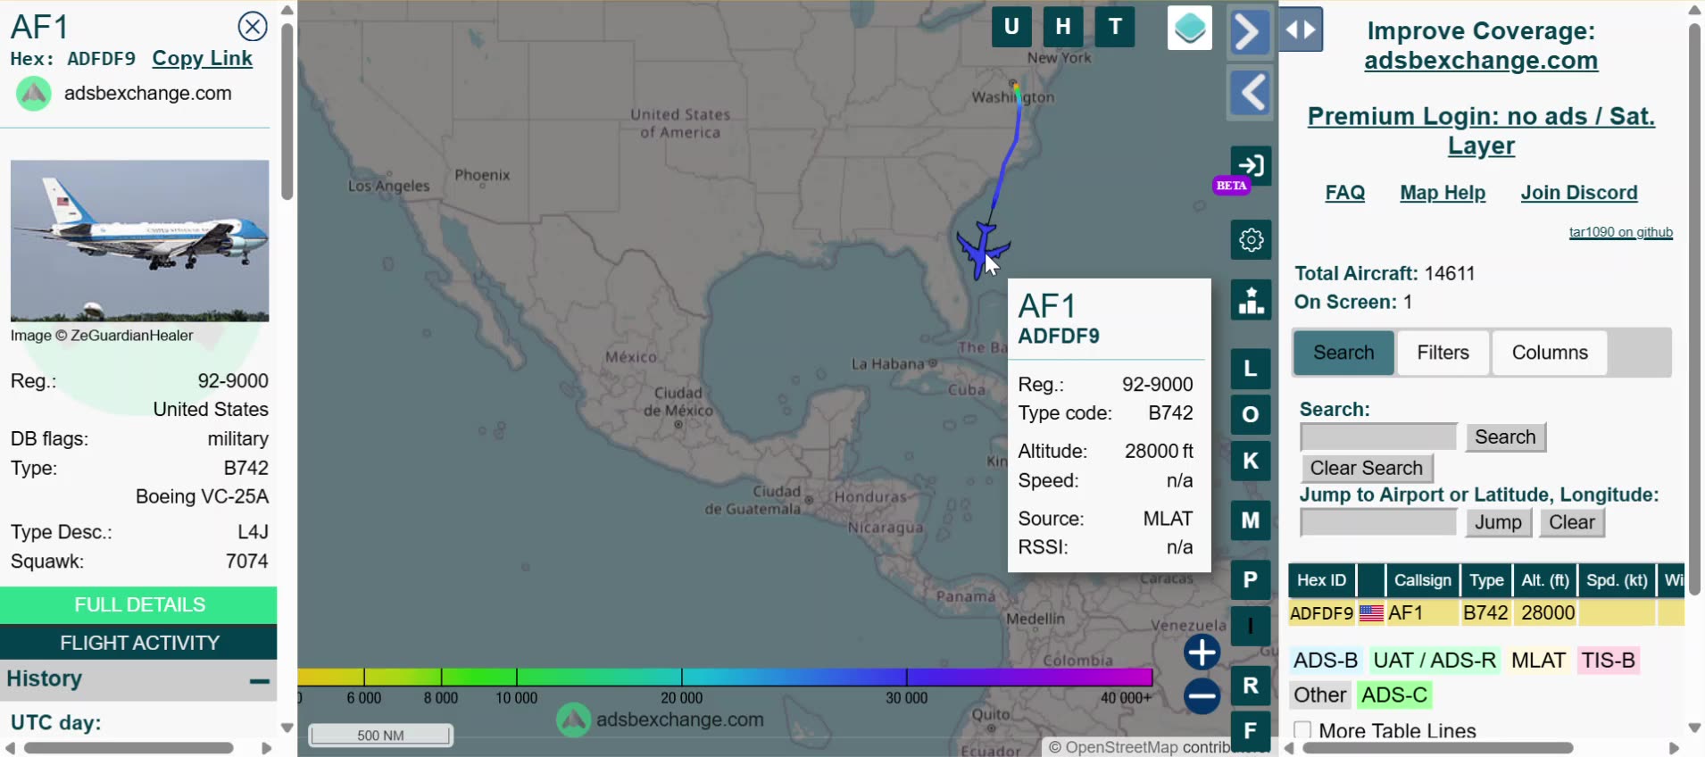Open the Join Discord link
1705x757 pixels.
[x=1579, y=193]
